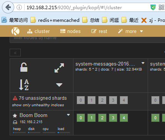This screenshot has height=140, width=165.
Task: Toggle the shard allocation lock icon
Action: click(24, 67)
